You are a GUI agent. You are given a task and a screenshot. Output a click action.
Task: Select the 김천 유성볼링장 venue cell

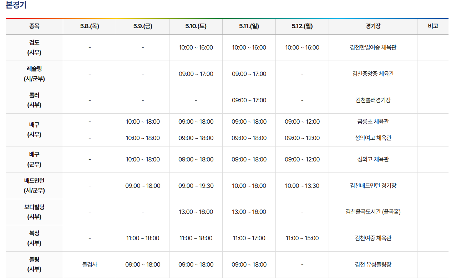pos(373,264)
